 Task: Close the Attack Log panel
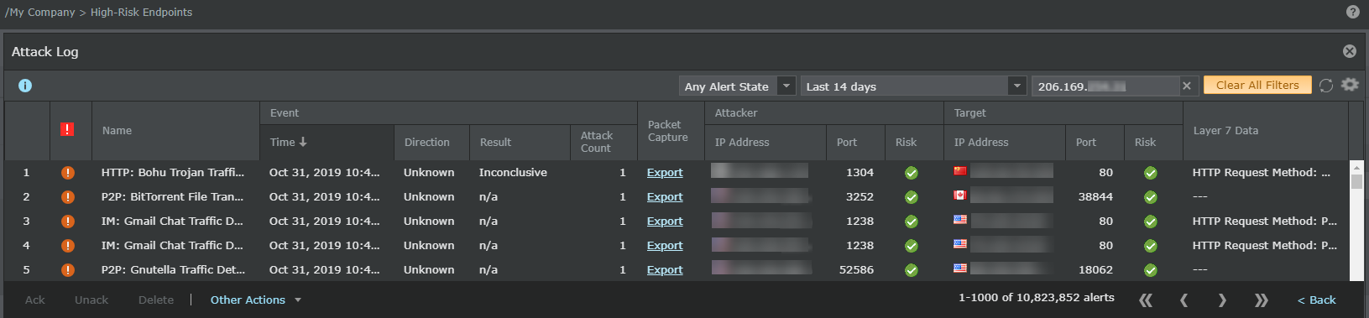[1350, 51]
